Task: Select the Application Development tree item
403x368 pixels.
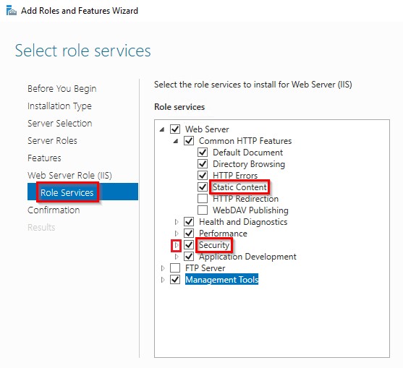Action: 247,257
